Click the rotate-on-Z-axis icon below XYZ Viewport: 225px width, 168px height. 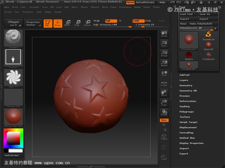pos(165,130)
